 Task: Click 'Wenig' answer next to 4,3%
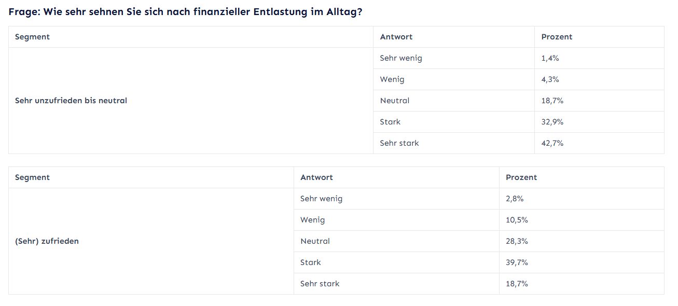coord(392,79)
